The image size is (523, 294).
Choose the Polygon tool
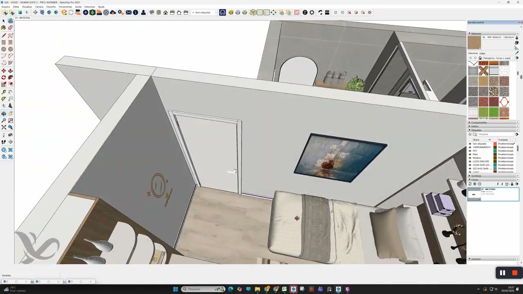click(10, 49)
